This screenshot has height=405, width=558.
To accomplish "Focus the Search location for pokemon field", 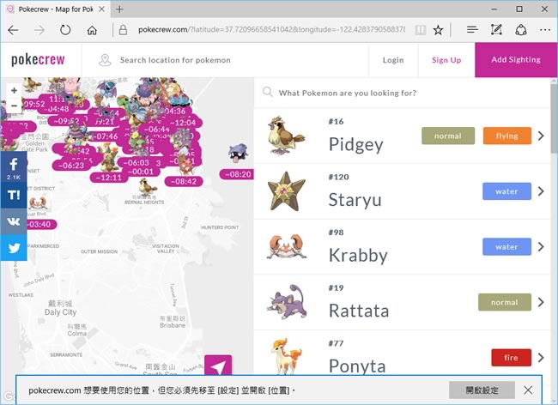I will point(225,60).
